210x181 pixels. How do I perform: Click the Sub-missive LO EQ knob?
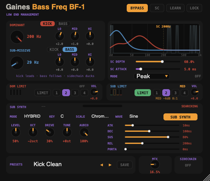click(59, 62)
